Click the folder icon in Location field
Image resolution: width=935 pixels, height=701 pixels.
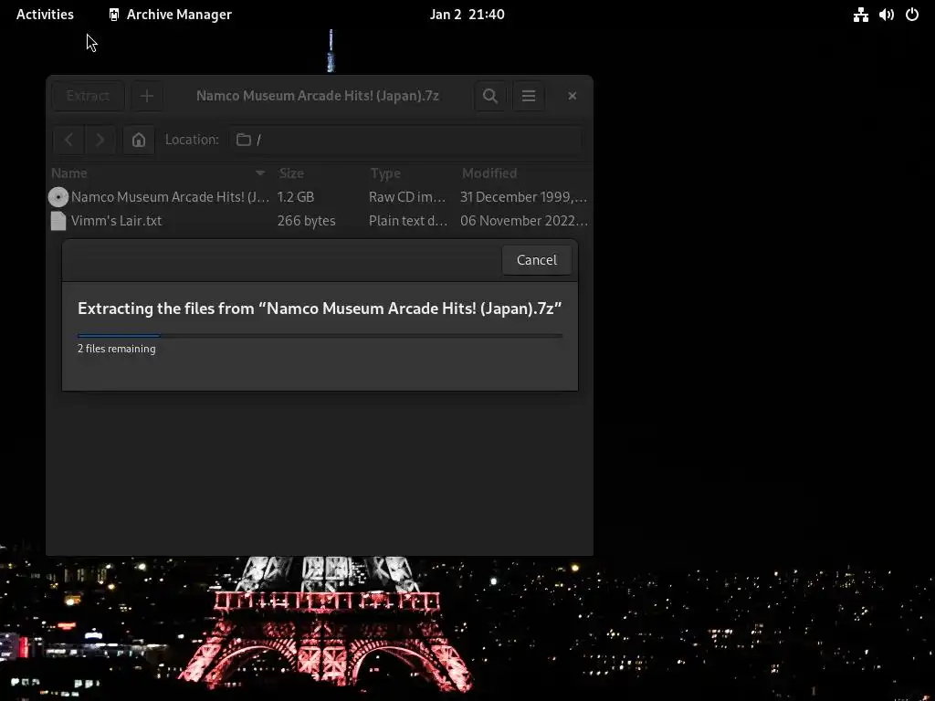243,140
